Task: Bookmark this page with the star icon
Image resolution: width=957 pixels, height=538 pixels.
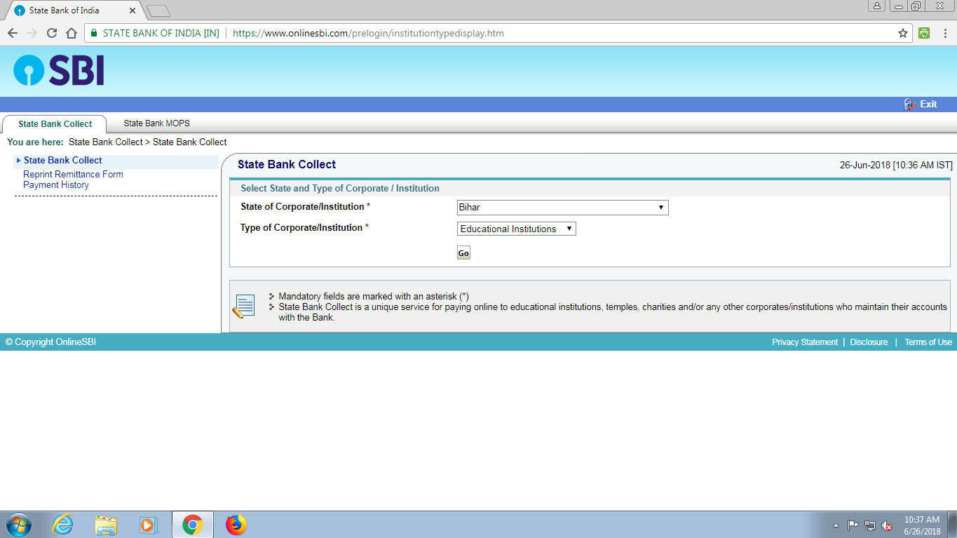Action: 903,33
